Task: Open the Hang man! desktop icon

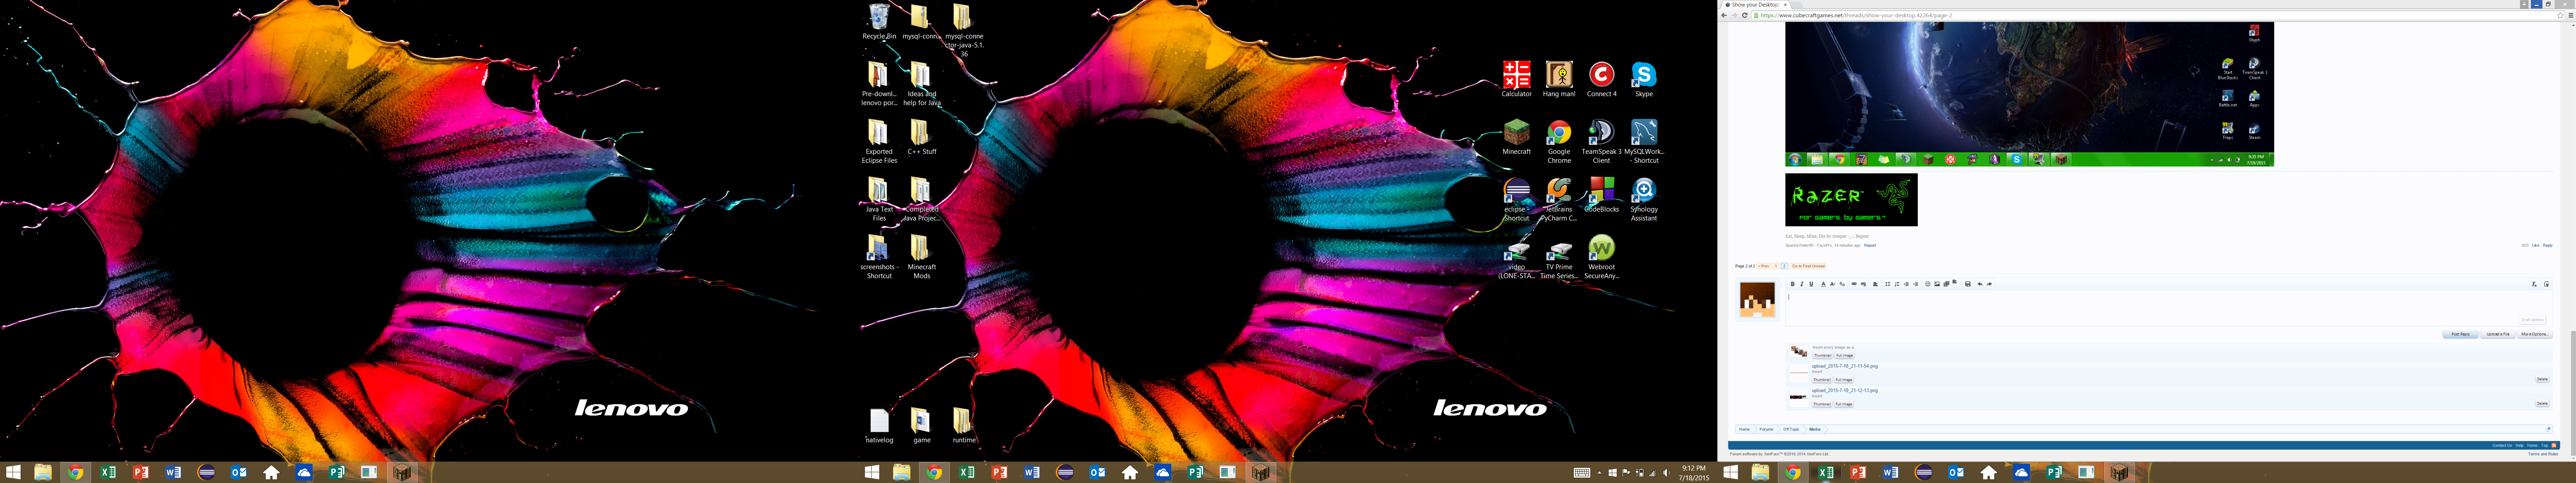Action: pos(1559,79)
